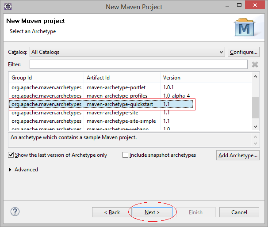Click the archetype list scrollbar thumb

tap(255, 107)
